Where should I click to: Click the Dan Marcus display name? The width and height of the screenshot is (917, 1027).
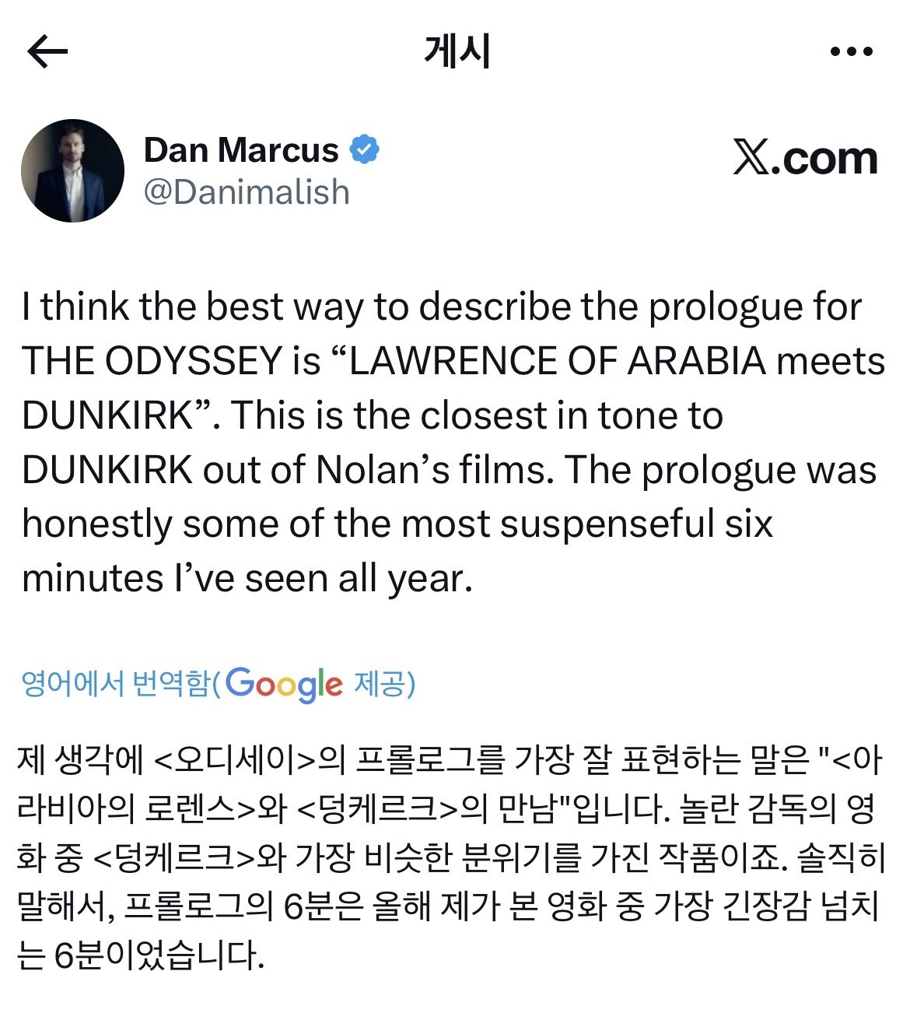241,149
